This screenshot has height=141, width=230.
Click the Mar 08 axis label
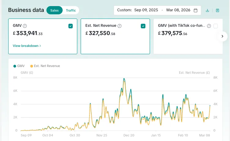tap(204, 135)
